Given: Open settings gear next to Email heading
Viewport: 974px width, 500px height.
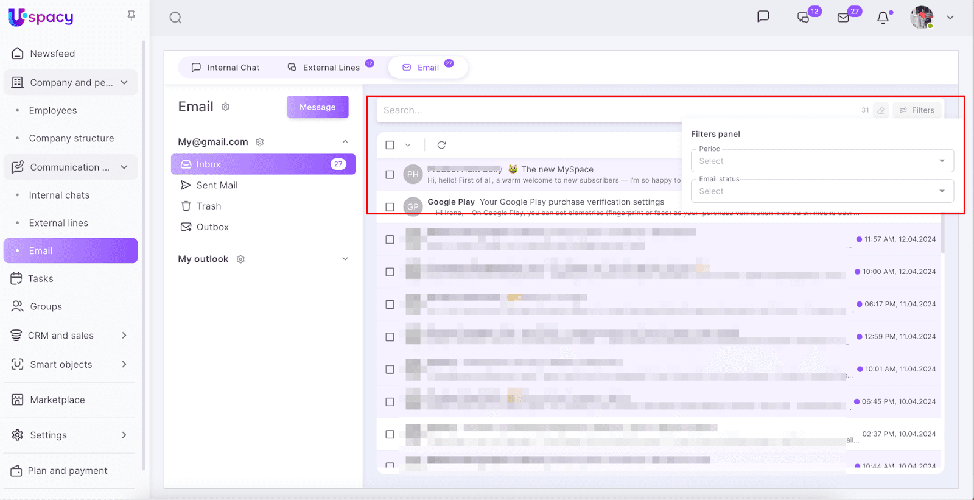Looking at the screenshot, I should pos(225,107).
